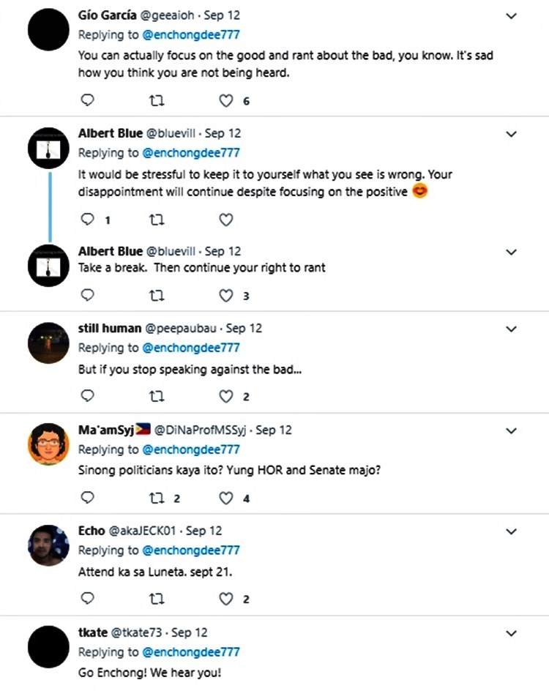The height and width of the screenshot is (691, 549).
Task: Retweet still human's tweet
Action: (x=157, y=396)
